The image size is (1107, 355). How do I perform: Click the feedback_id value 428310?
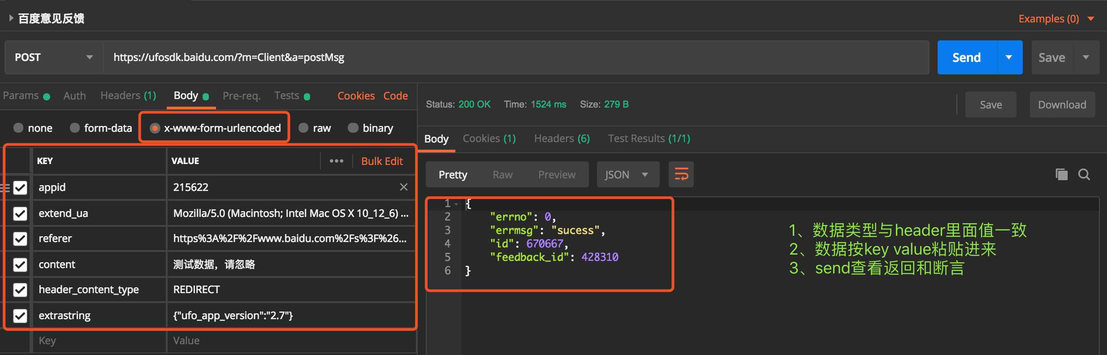coord(600,257)
